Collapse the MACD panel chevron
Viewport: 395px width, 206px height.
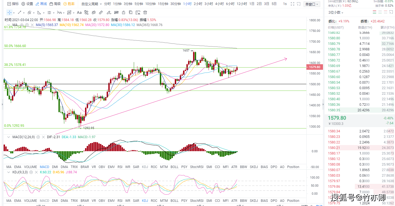click(x=8, y=137)
